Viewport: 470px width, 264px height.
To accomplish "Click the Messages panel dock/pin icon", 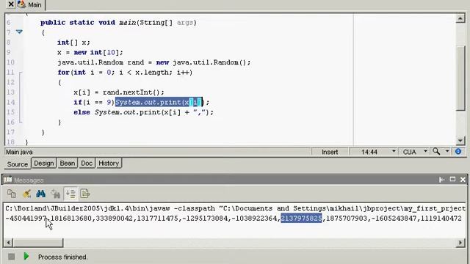I will tap(442, 180).
